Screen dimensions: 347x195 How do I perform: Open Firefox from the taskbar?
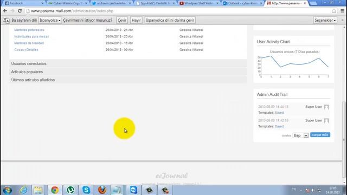pos(102,190)
